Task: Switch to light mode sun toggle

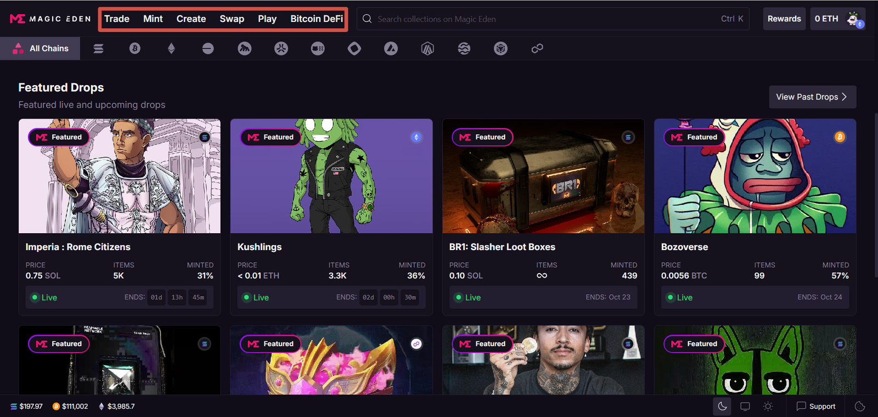Action: tap(768, 407)
